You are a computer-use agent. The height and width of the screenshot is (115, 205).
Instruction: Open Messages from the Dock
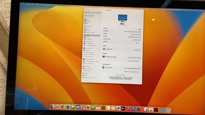73,107
